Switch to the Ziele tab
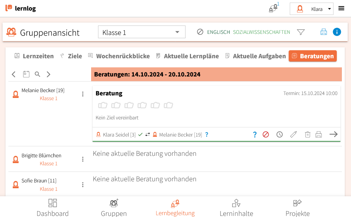The width and height of the screenshot is (351, 217). pos(71,56)
